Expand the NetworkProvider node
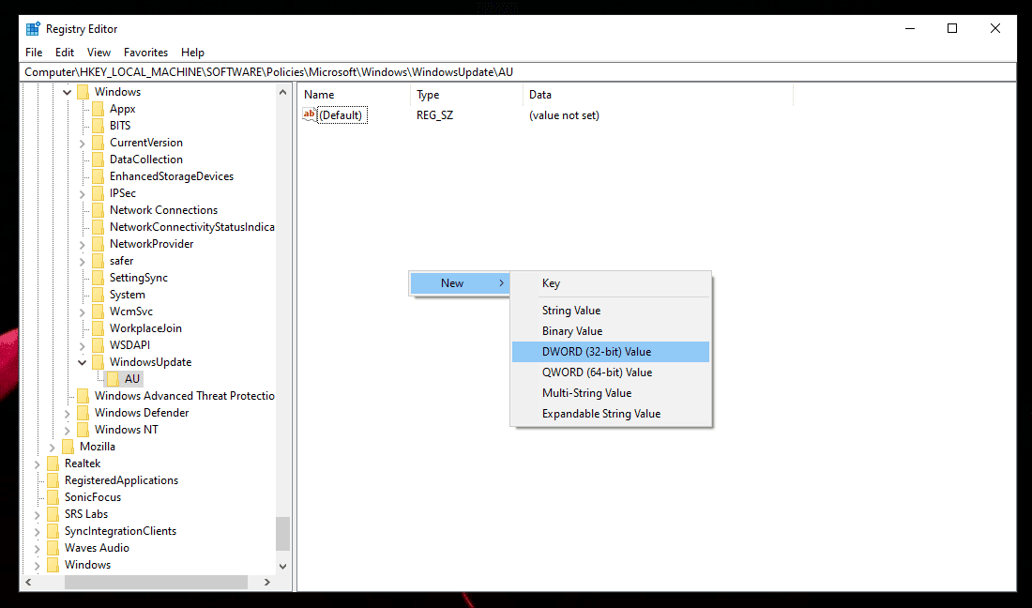Screen dimensions: 1032x608 coord(83,244)
